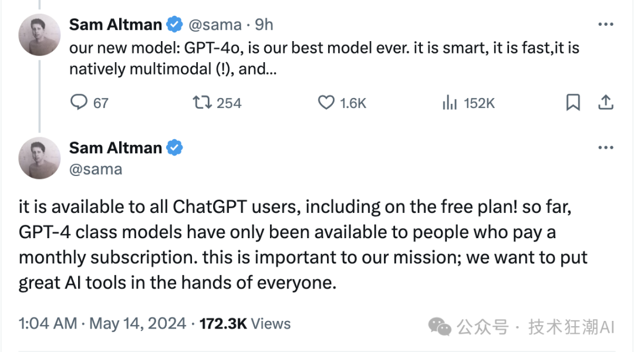Click verified badge next to top Sam Altman
Screen dimensions: 634x352
coord(174,25)
